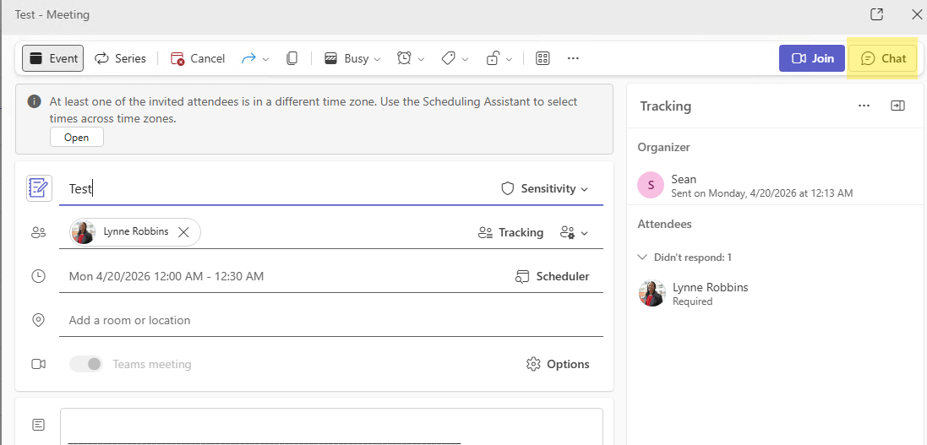Remove Lynne Robbins from the attendees

(183, 232)
